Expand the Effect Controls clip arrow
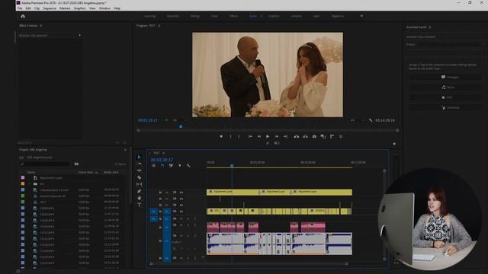The image size is (488, 274). [79, 36]
